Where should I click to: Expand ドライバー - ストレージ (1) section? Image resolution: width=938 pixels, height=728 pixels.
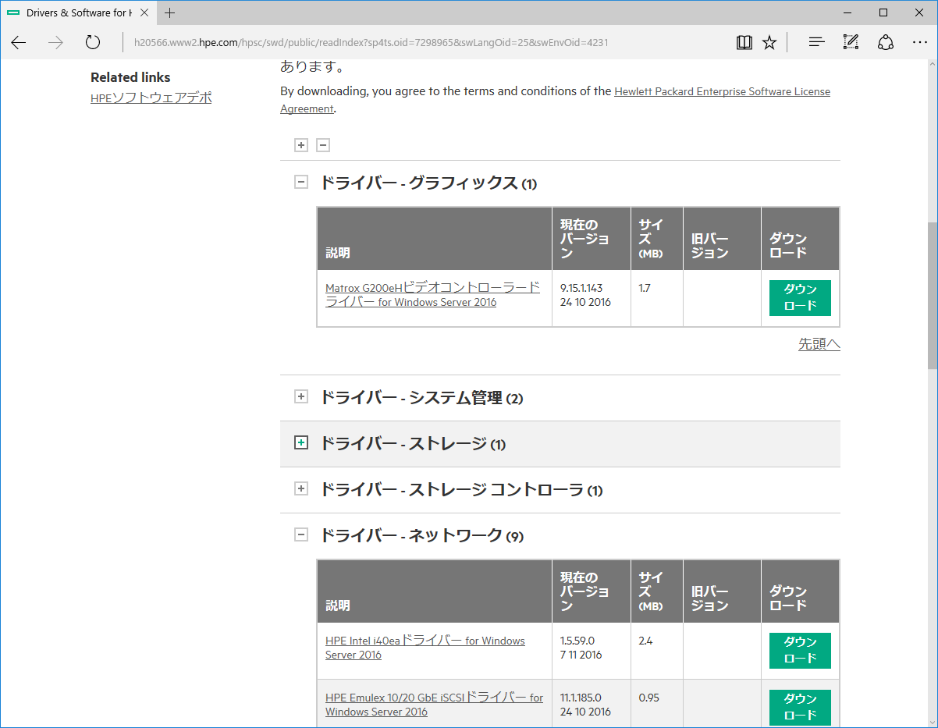click(301, 443)
